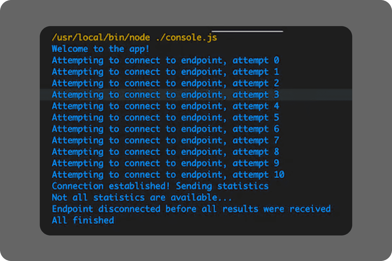This screenshot has height=261, width=392.
Task: Click the log line ending in attempt 1
Action: [x=166, y=72]
